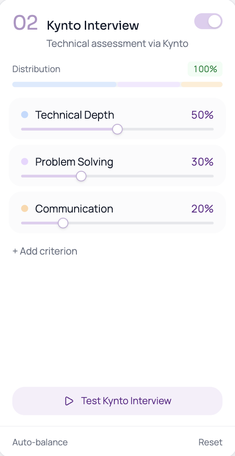This screenshot has height=456, width=235.
Task: Click the 50% value for Technical Depth
Action: (202, 115)
